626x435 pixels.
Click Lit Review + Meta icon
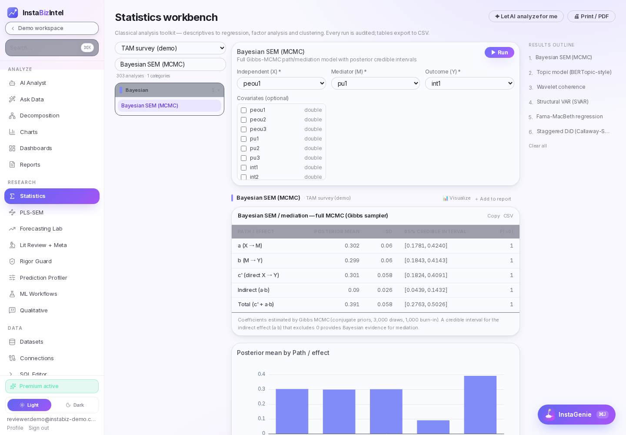[x=12, y=245]
